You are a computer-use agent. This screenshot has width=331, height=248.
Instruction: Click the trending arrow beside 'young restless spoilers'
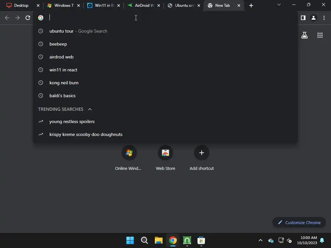click(41, 121)
